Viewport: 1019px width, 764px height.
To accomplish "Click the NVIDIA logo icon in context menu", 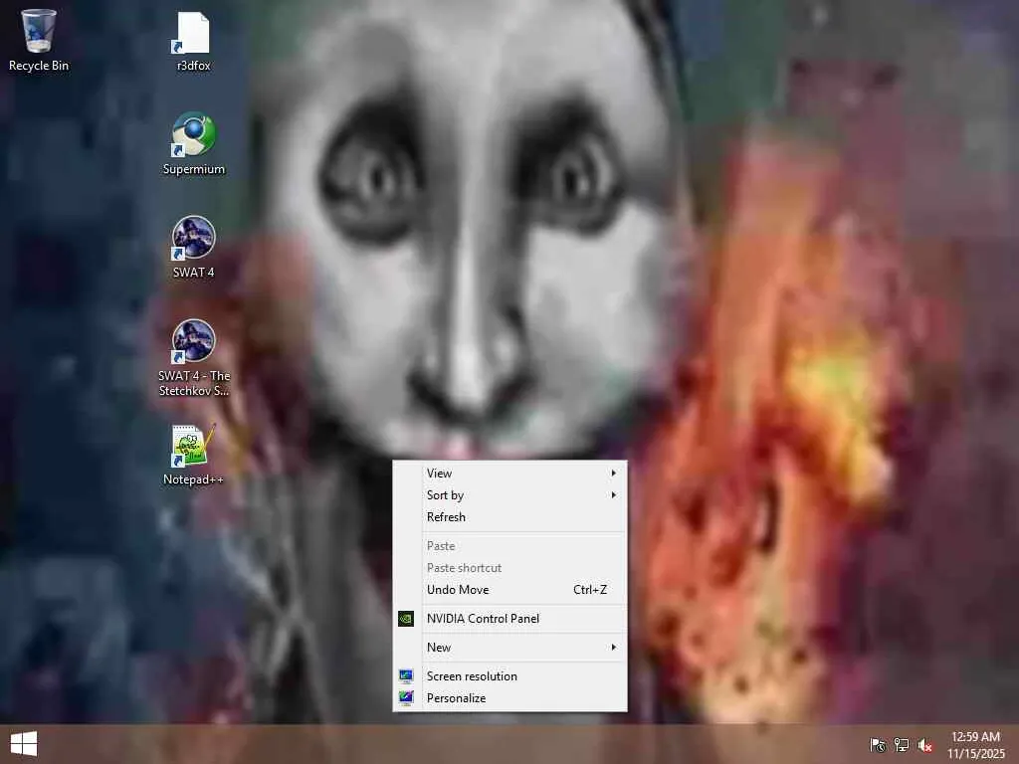I will (x=406, y=619).
